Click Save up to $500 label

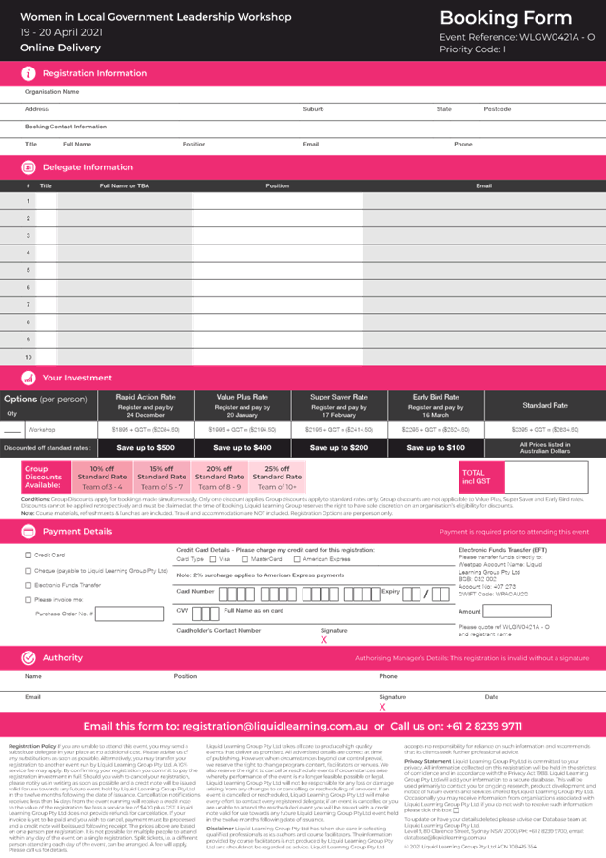click(x=146, y=448)
